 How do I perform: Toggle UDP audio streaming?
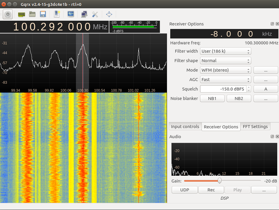pyautogui.click(x=185, y=190)
